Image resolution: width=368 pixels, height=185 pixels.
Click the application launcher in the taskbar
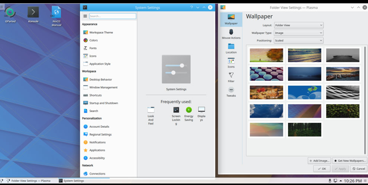(2, 181)
